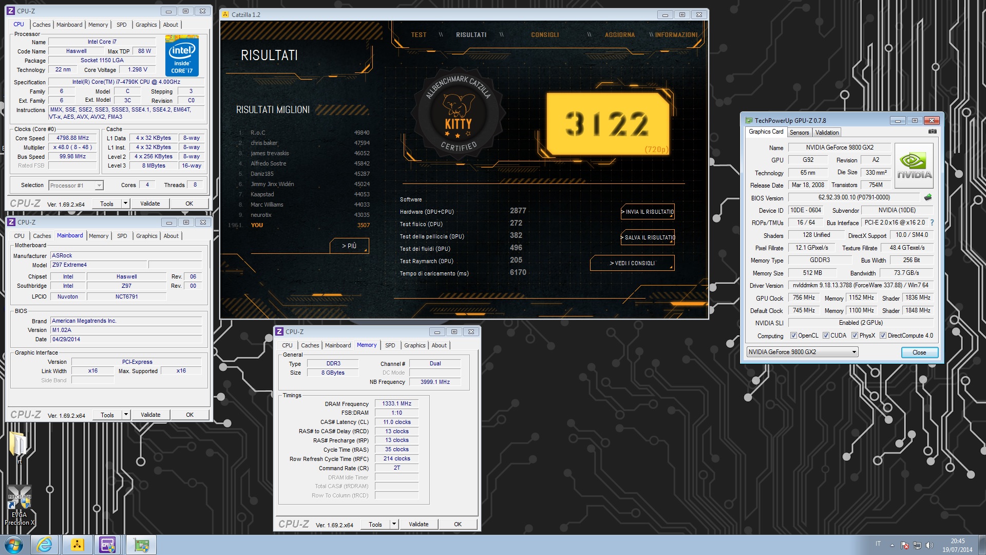The height and width of the screenshot is (555, 986).
Task: Click the title bar icon of the CPU-Z Mainboard window
Action: coord(11,222)
